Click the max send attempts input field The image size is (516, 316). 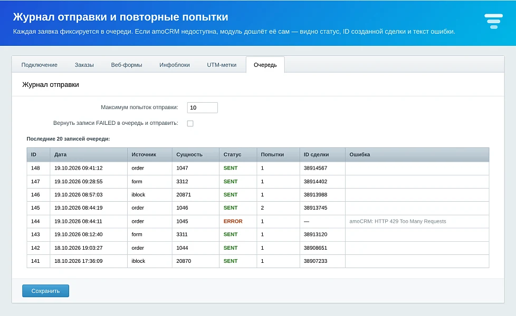tap(203, 107)
